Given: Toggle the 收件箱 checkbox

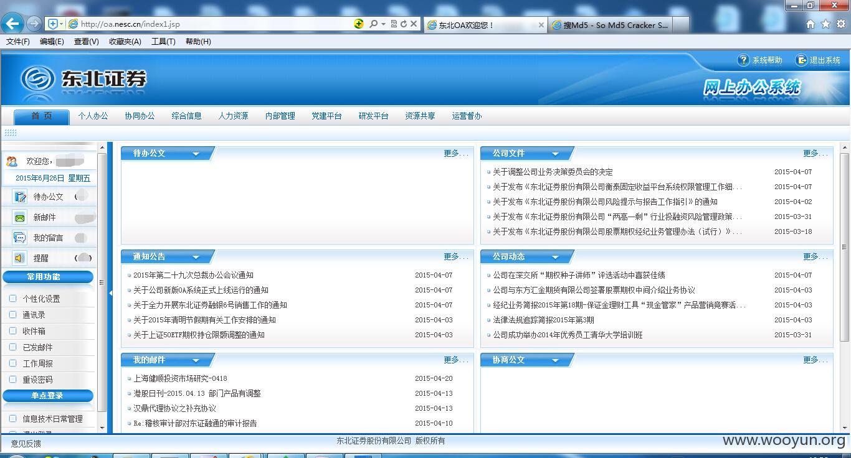Looking at the screenshot, I should tap(12, 331).
